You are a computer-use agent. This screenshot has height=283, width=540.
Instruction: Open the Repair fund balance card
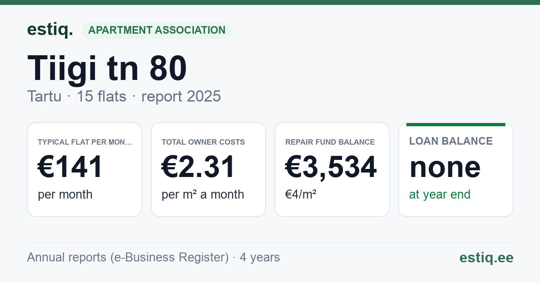tap(332, 169)
